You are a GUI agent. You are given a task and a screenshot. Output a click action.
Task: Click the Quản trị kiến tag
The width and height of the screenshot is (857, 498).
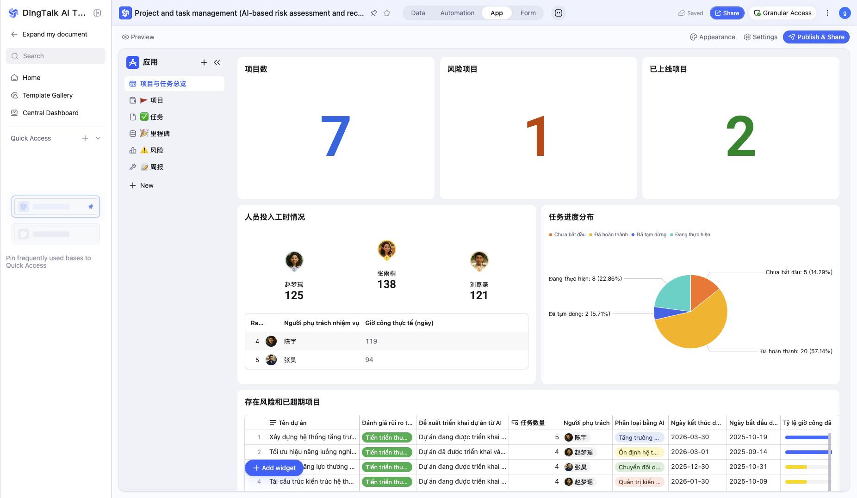pyautogui.click(x=640, y=482)
